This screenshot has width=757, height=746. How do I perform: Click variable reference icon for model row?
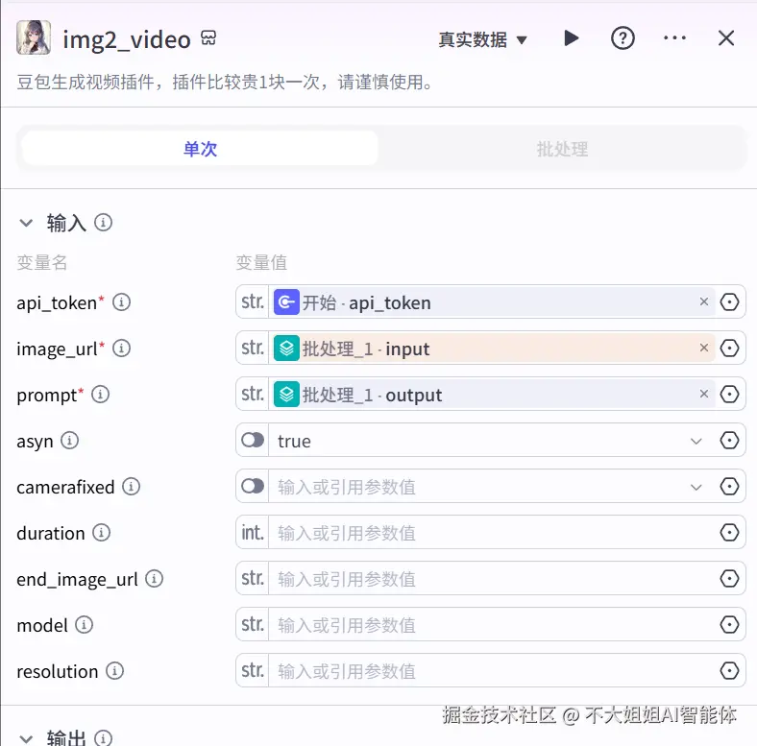point(729,625)
